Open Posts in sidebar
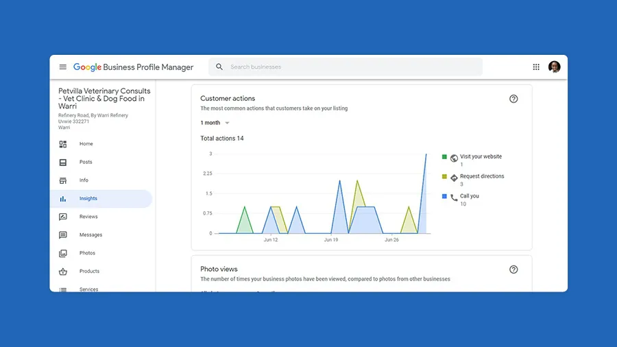The height and width of the screenshot is (347, 617). 101,162
